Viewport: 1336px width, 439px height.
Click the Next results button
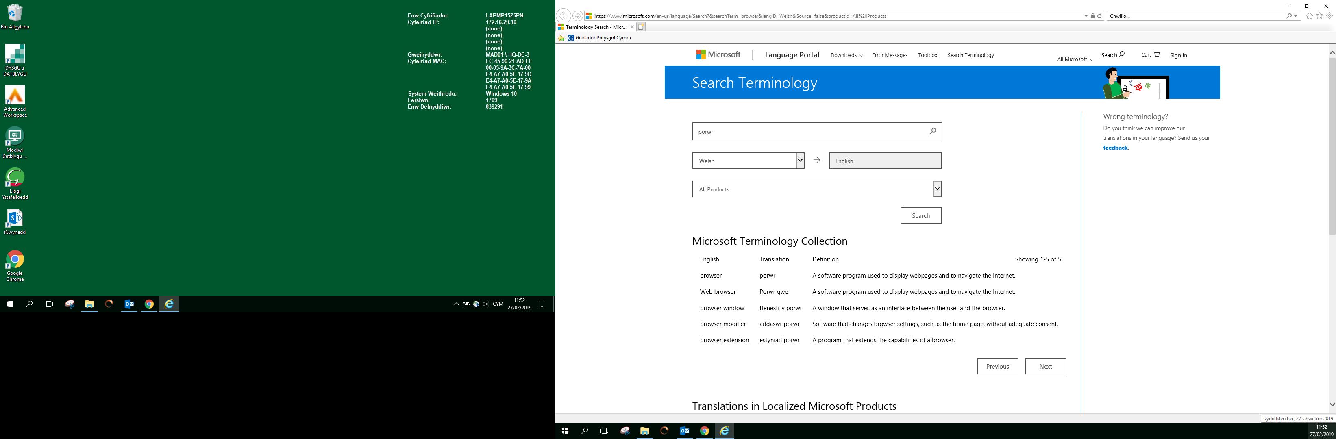(x=1045, y=366)
